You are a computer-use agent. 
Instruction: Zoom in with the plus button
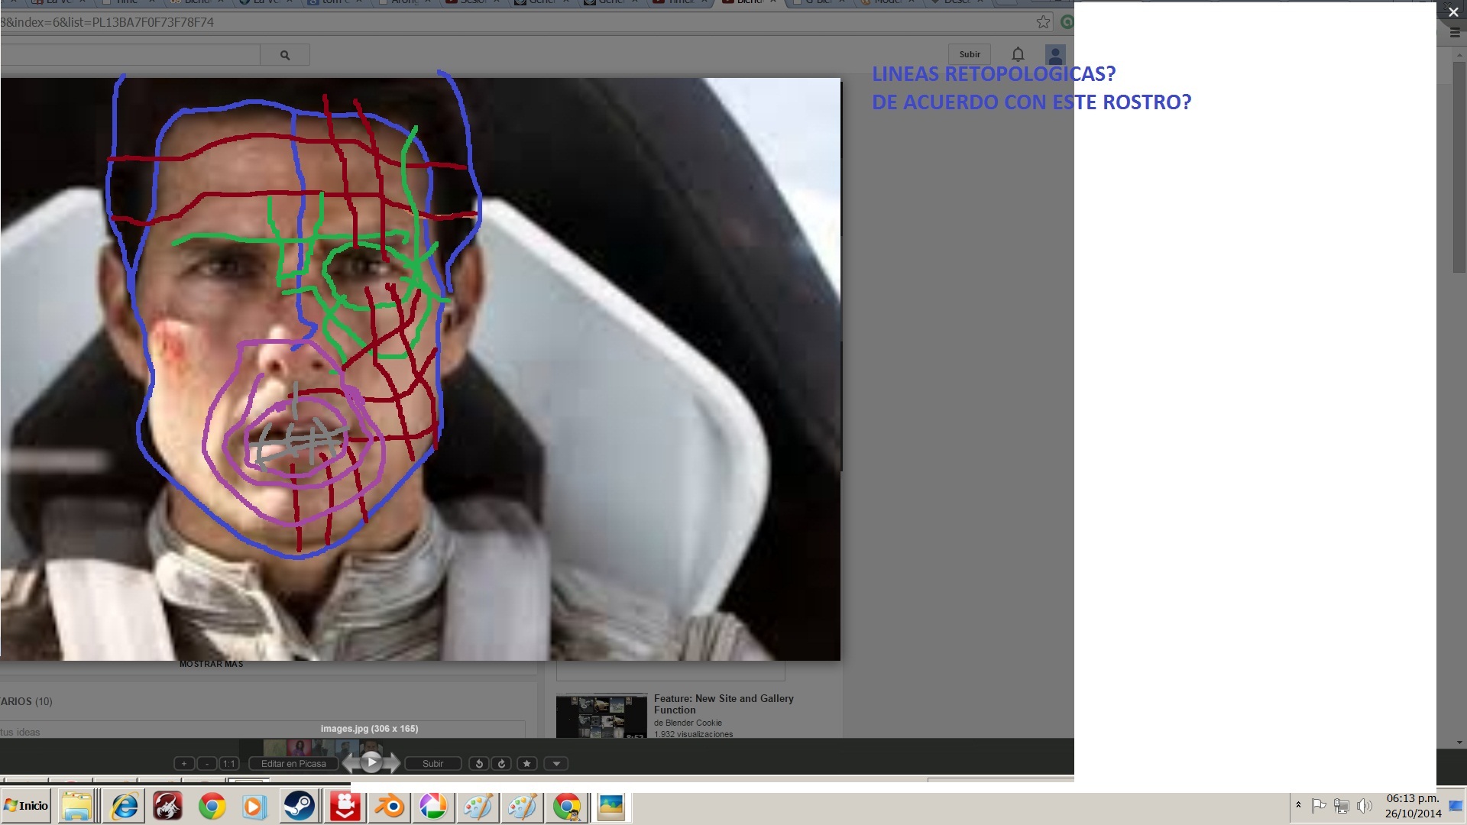point(184,763)
